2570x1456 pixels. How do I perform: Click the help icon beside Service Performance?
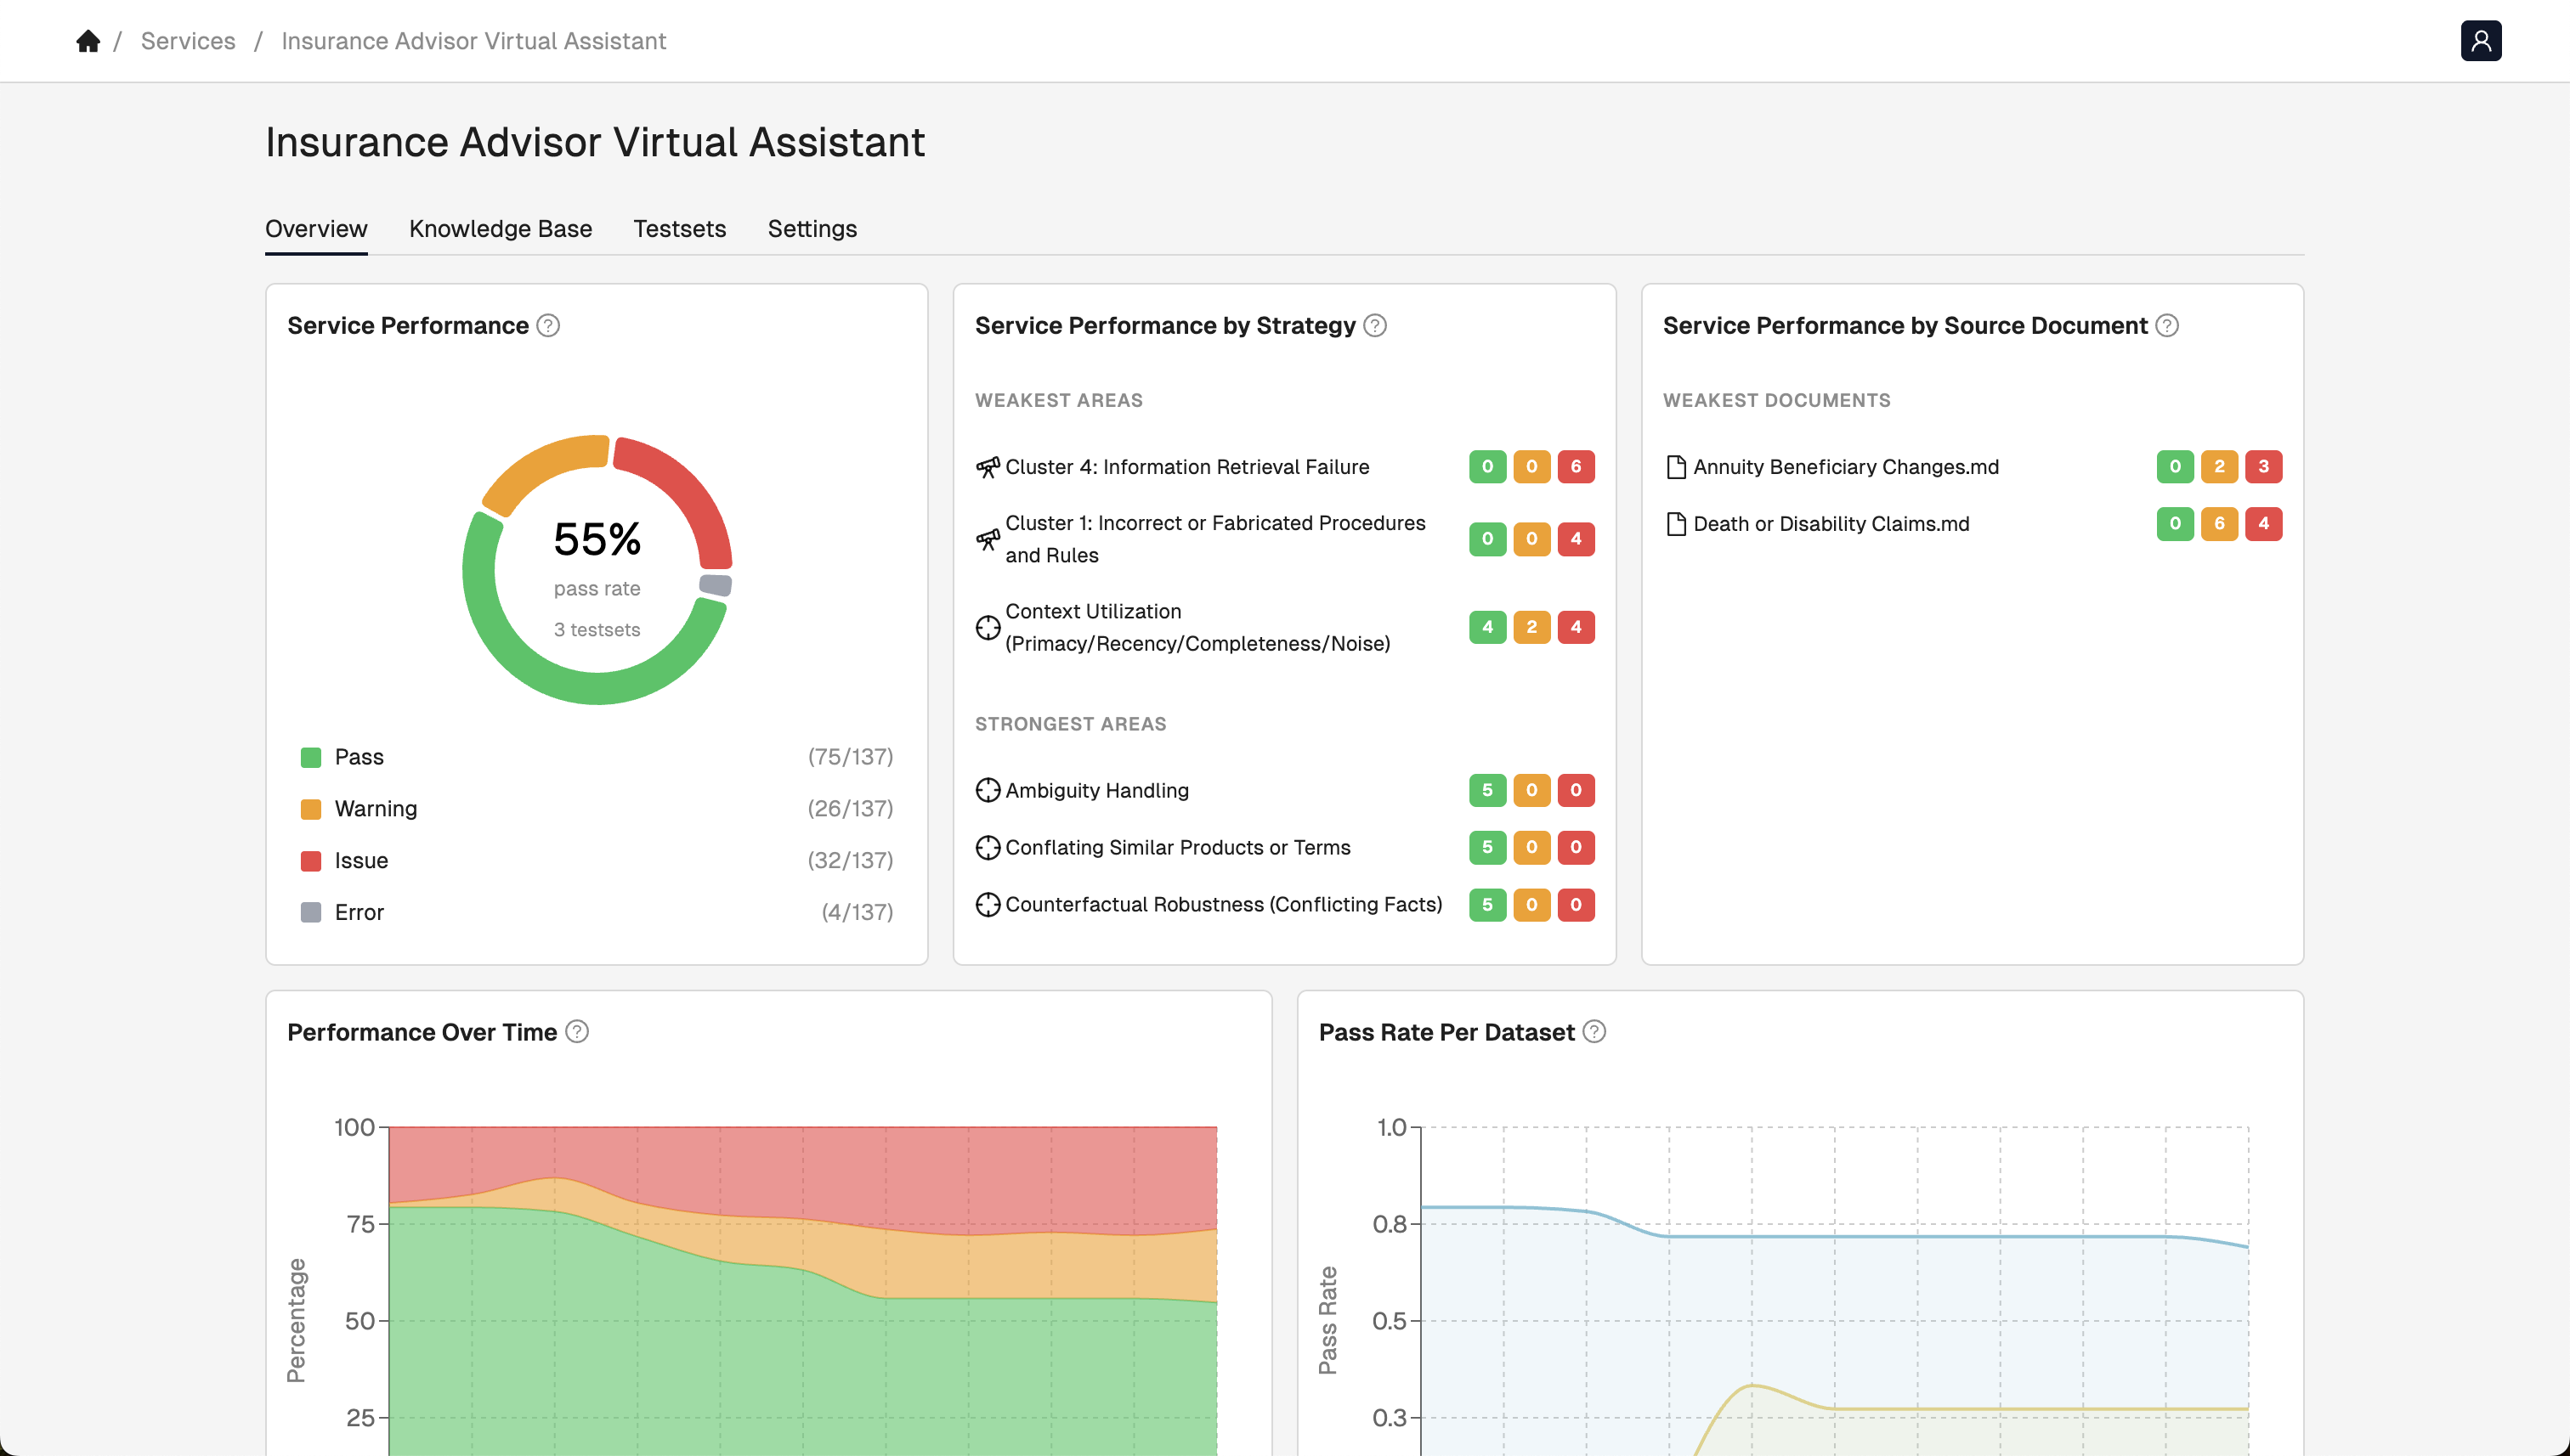(548, 325)
